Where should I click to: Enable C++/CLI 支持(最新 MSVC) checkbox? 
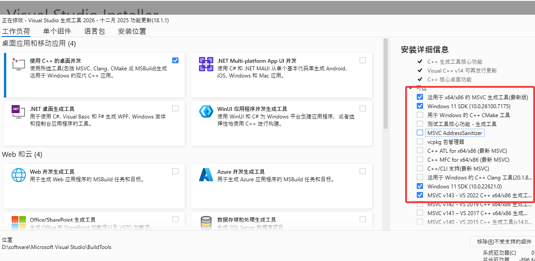click(420, 168)
